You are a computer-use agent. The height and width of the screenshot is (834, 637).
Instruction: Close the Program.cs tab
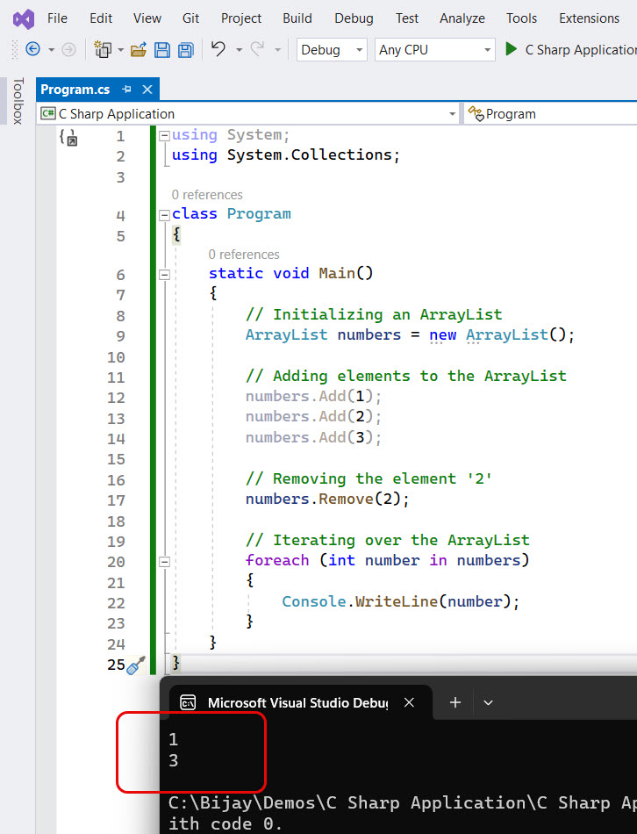pyautogui.click(x=147, y=90)
